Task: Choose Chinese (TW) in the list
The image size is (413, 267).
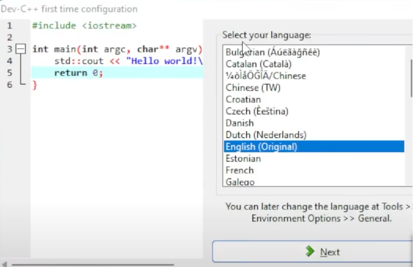Action: (x=253, y=88)
